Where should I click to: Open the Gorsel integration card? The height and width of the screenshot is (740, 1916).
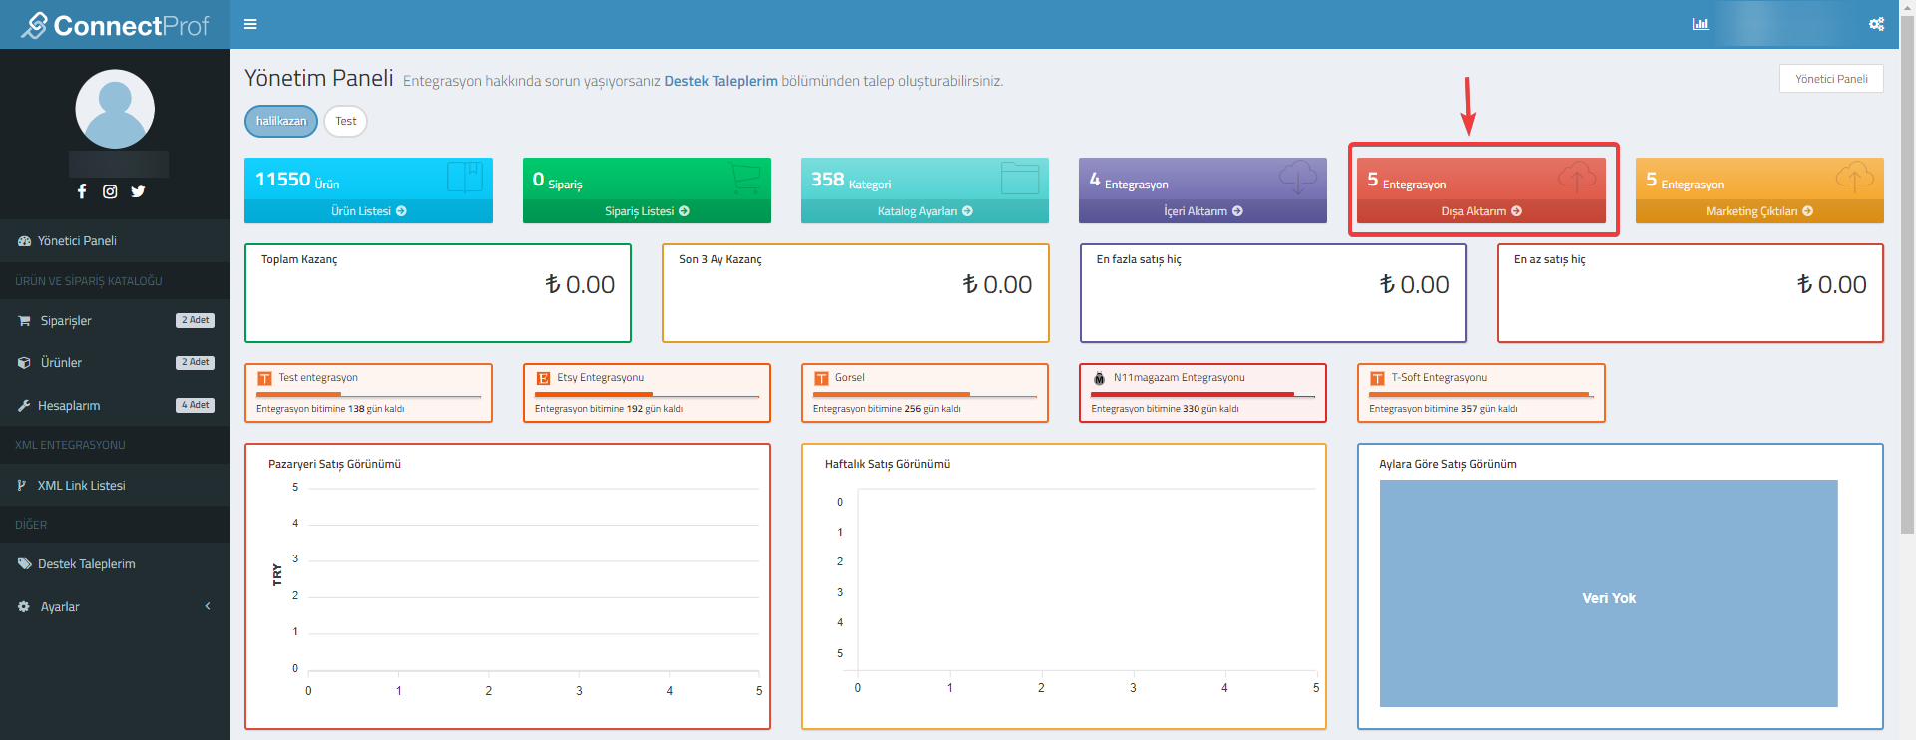(x=925, y=393)
